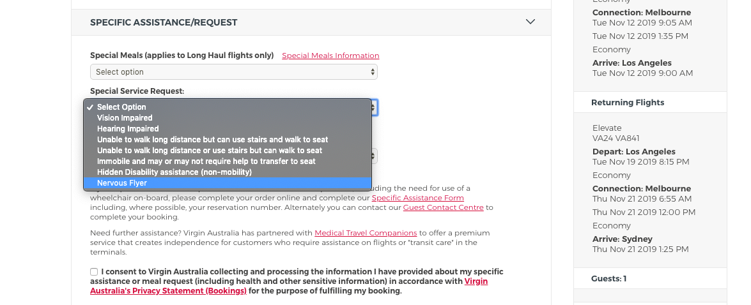The image size is (751, 305).
Task: Click the Specific Assistance/Request section title
Action: click(164, 22)
